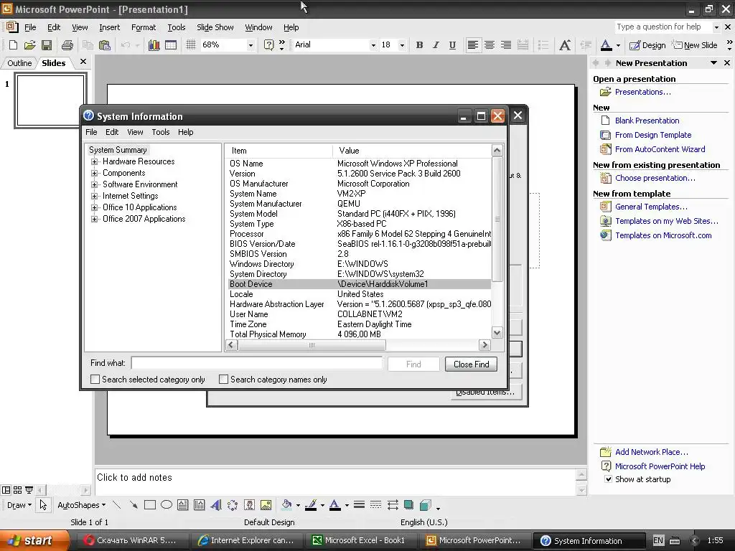
Task: Open the font size 18 dropdown
Action: tap(402, 45)
